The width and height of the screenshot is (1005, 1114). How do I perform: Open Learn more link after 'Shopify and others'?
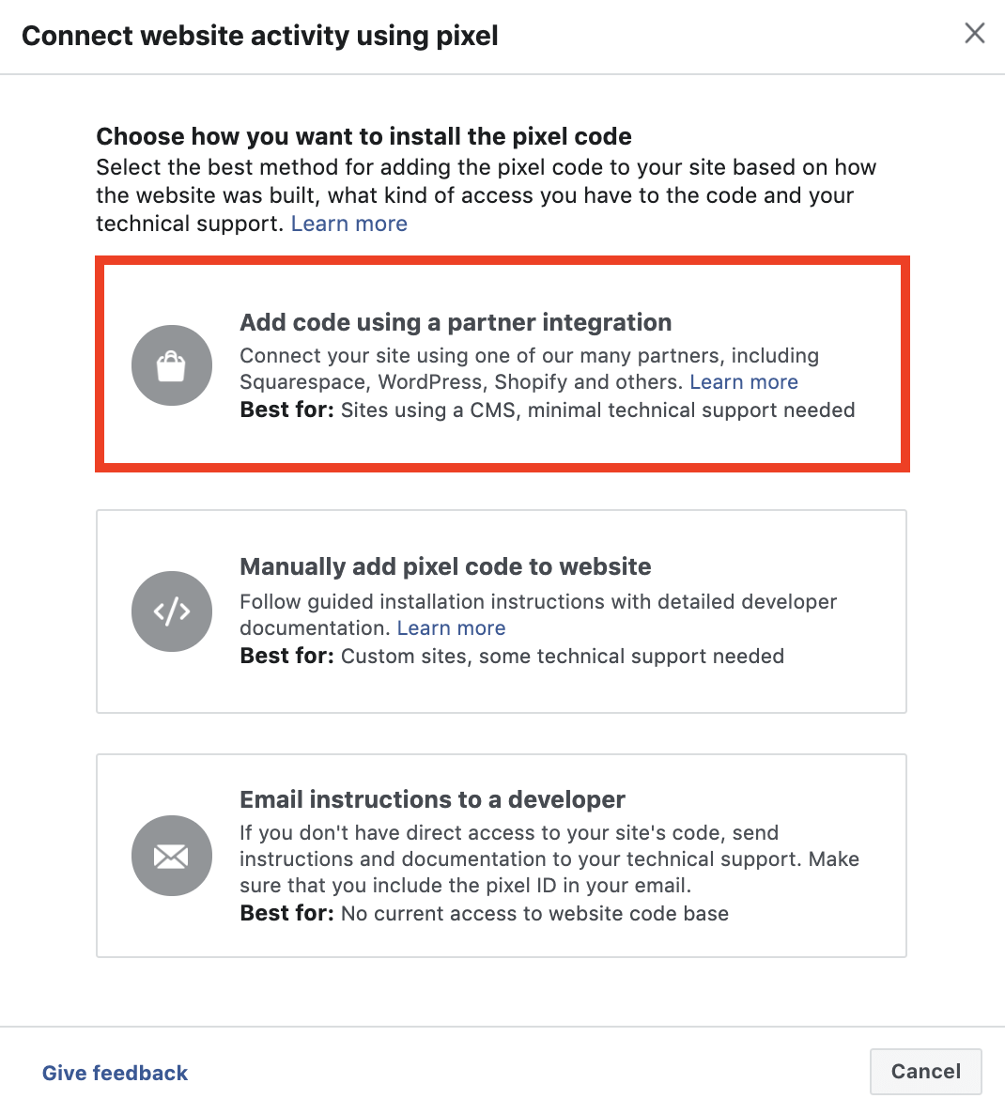(x=743, y=382)
